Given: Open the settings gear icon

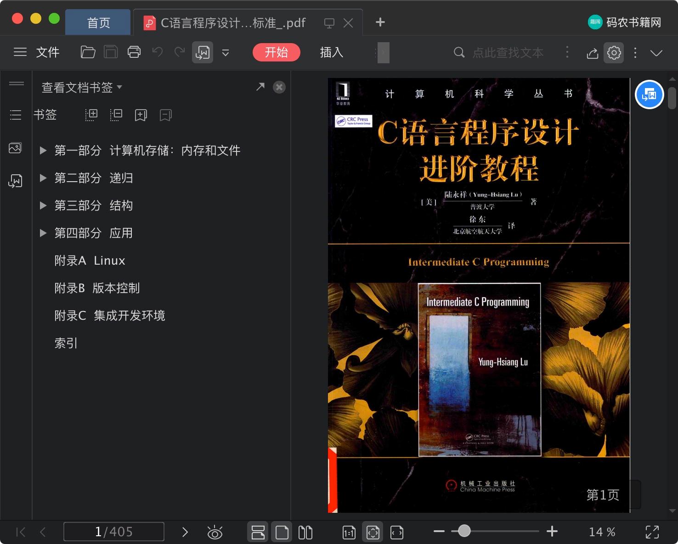Looking at the screenshot, I should point(614,53).
